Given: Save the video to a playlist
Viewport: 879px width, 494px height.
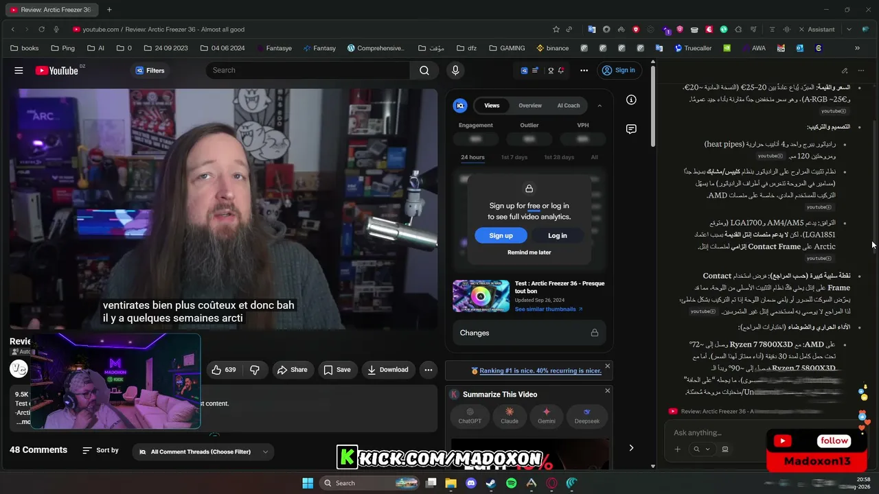Looking at the screenshot, I should tap(337, 370).
